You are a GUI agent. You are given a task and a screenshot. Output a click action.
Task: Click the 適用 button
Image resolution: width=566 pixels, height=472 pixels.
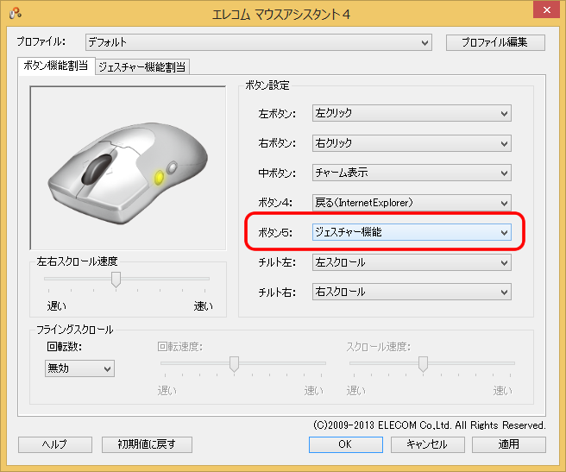click(509, 444)
